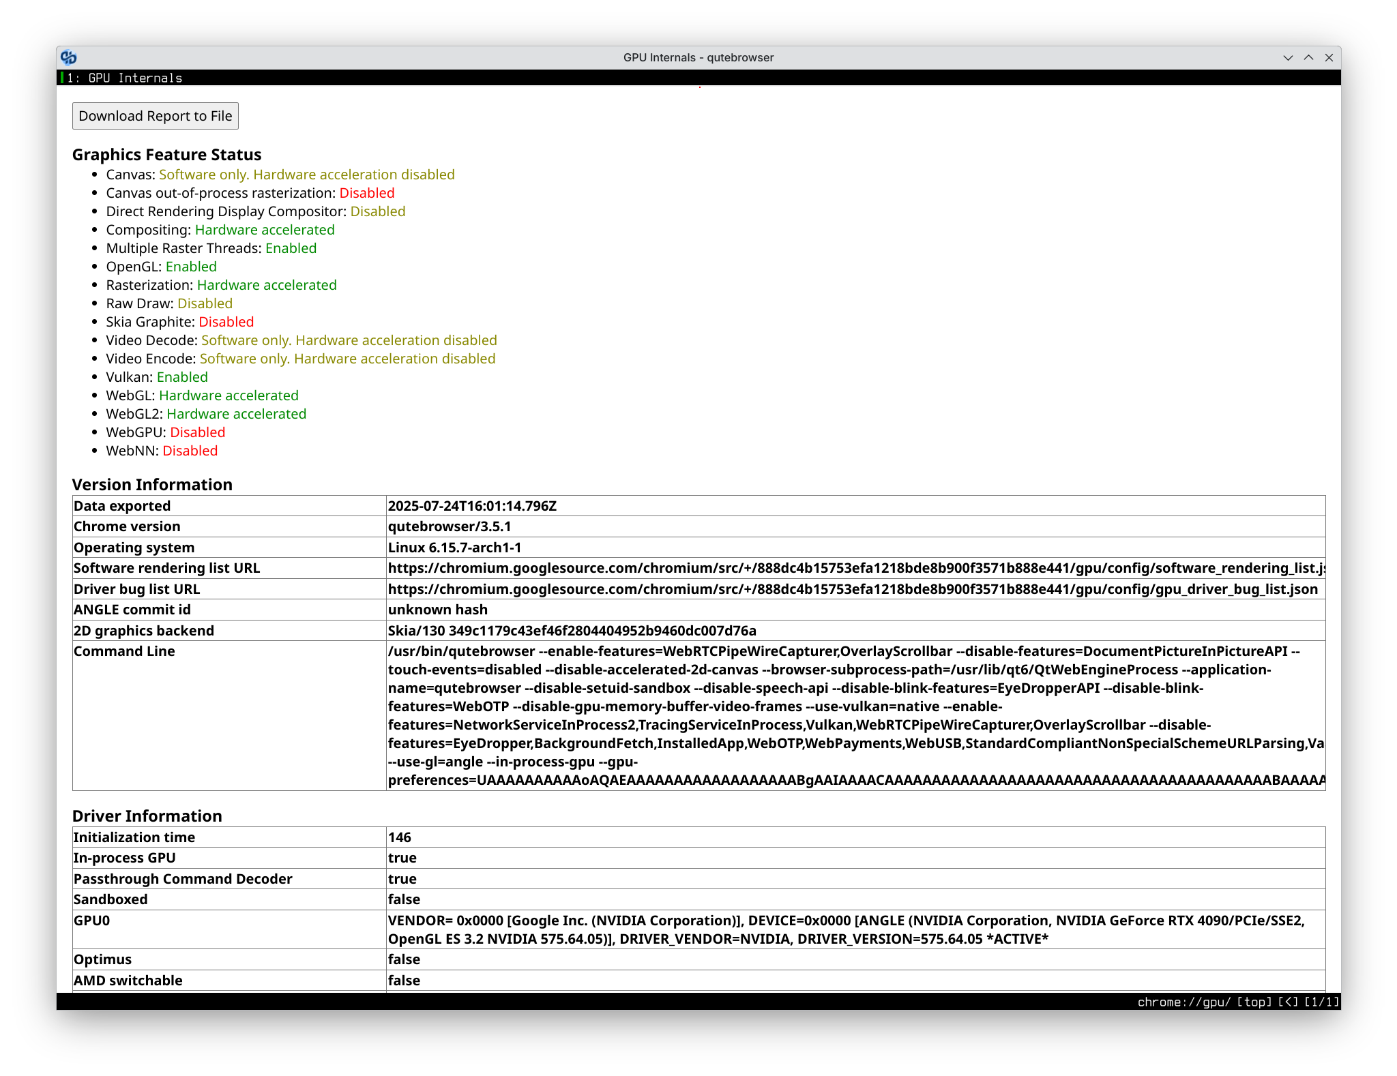The image size is (1397, 1076).
Task: Click the GPU0 NVIDIA device description
Action: tap(847, 929)
